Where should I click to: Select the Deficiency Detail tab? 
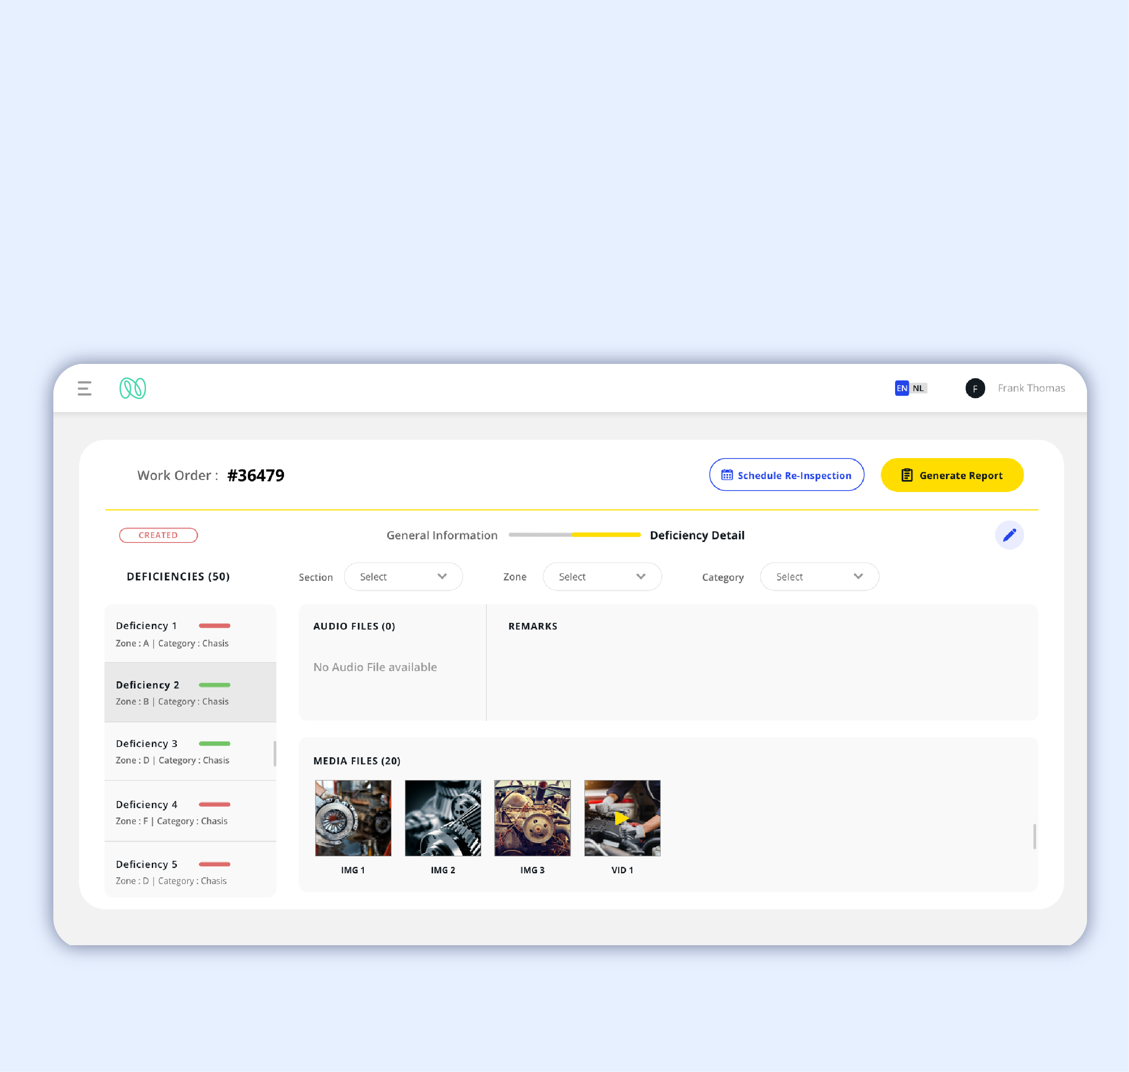[x=697, y=534]
